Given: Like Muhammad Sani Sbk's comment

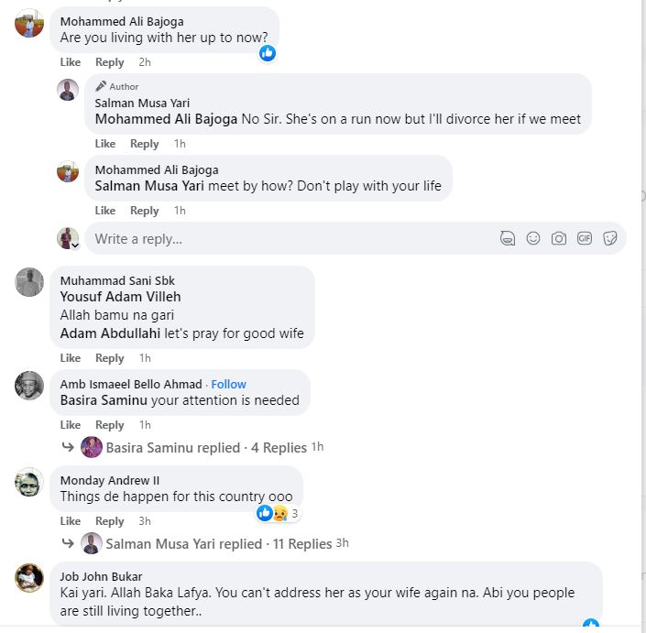Looking at the screenshot, I should (x=71, y=358).
